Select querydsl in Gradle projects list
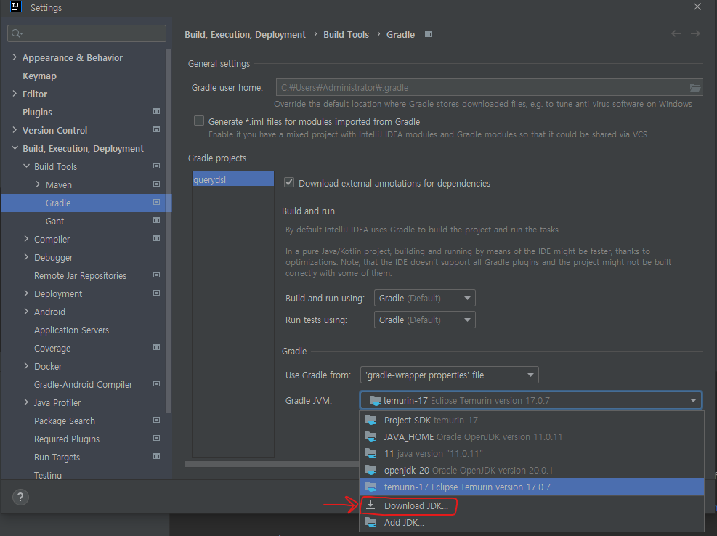 (233, 179)
